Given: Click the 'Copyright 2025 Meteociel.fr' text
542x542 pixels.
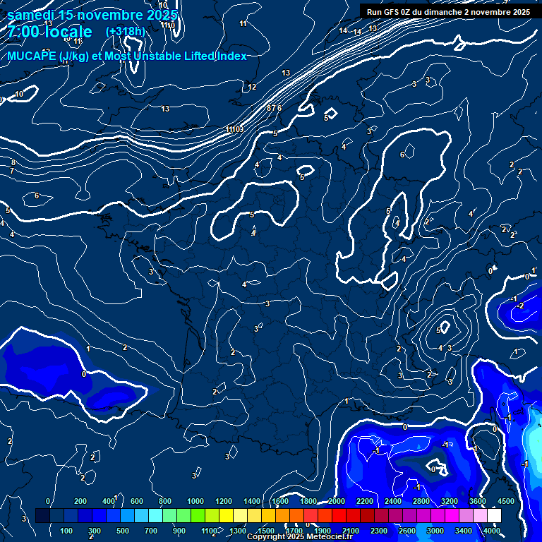Looking at the screenshot, I should tap(300, 536).
